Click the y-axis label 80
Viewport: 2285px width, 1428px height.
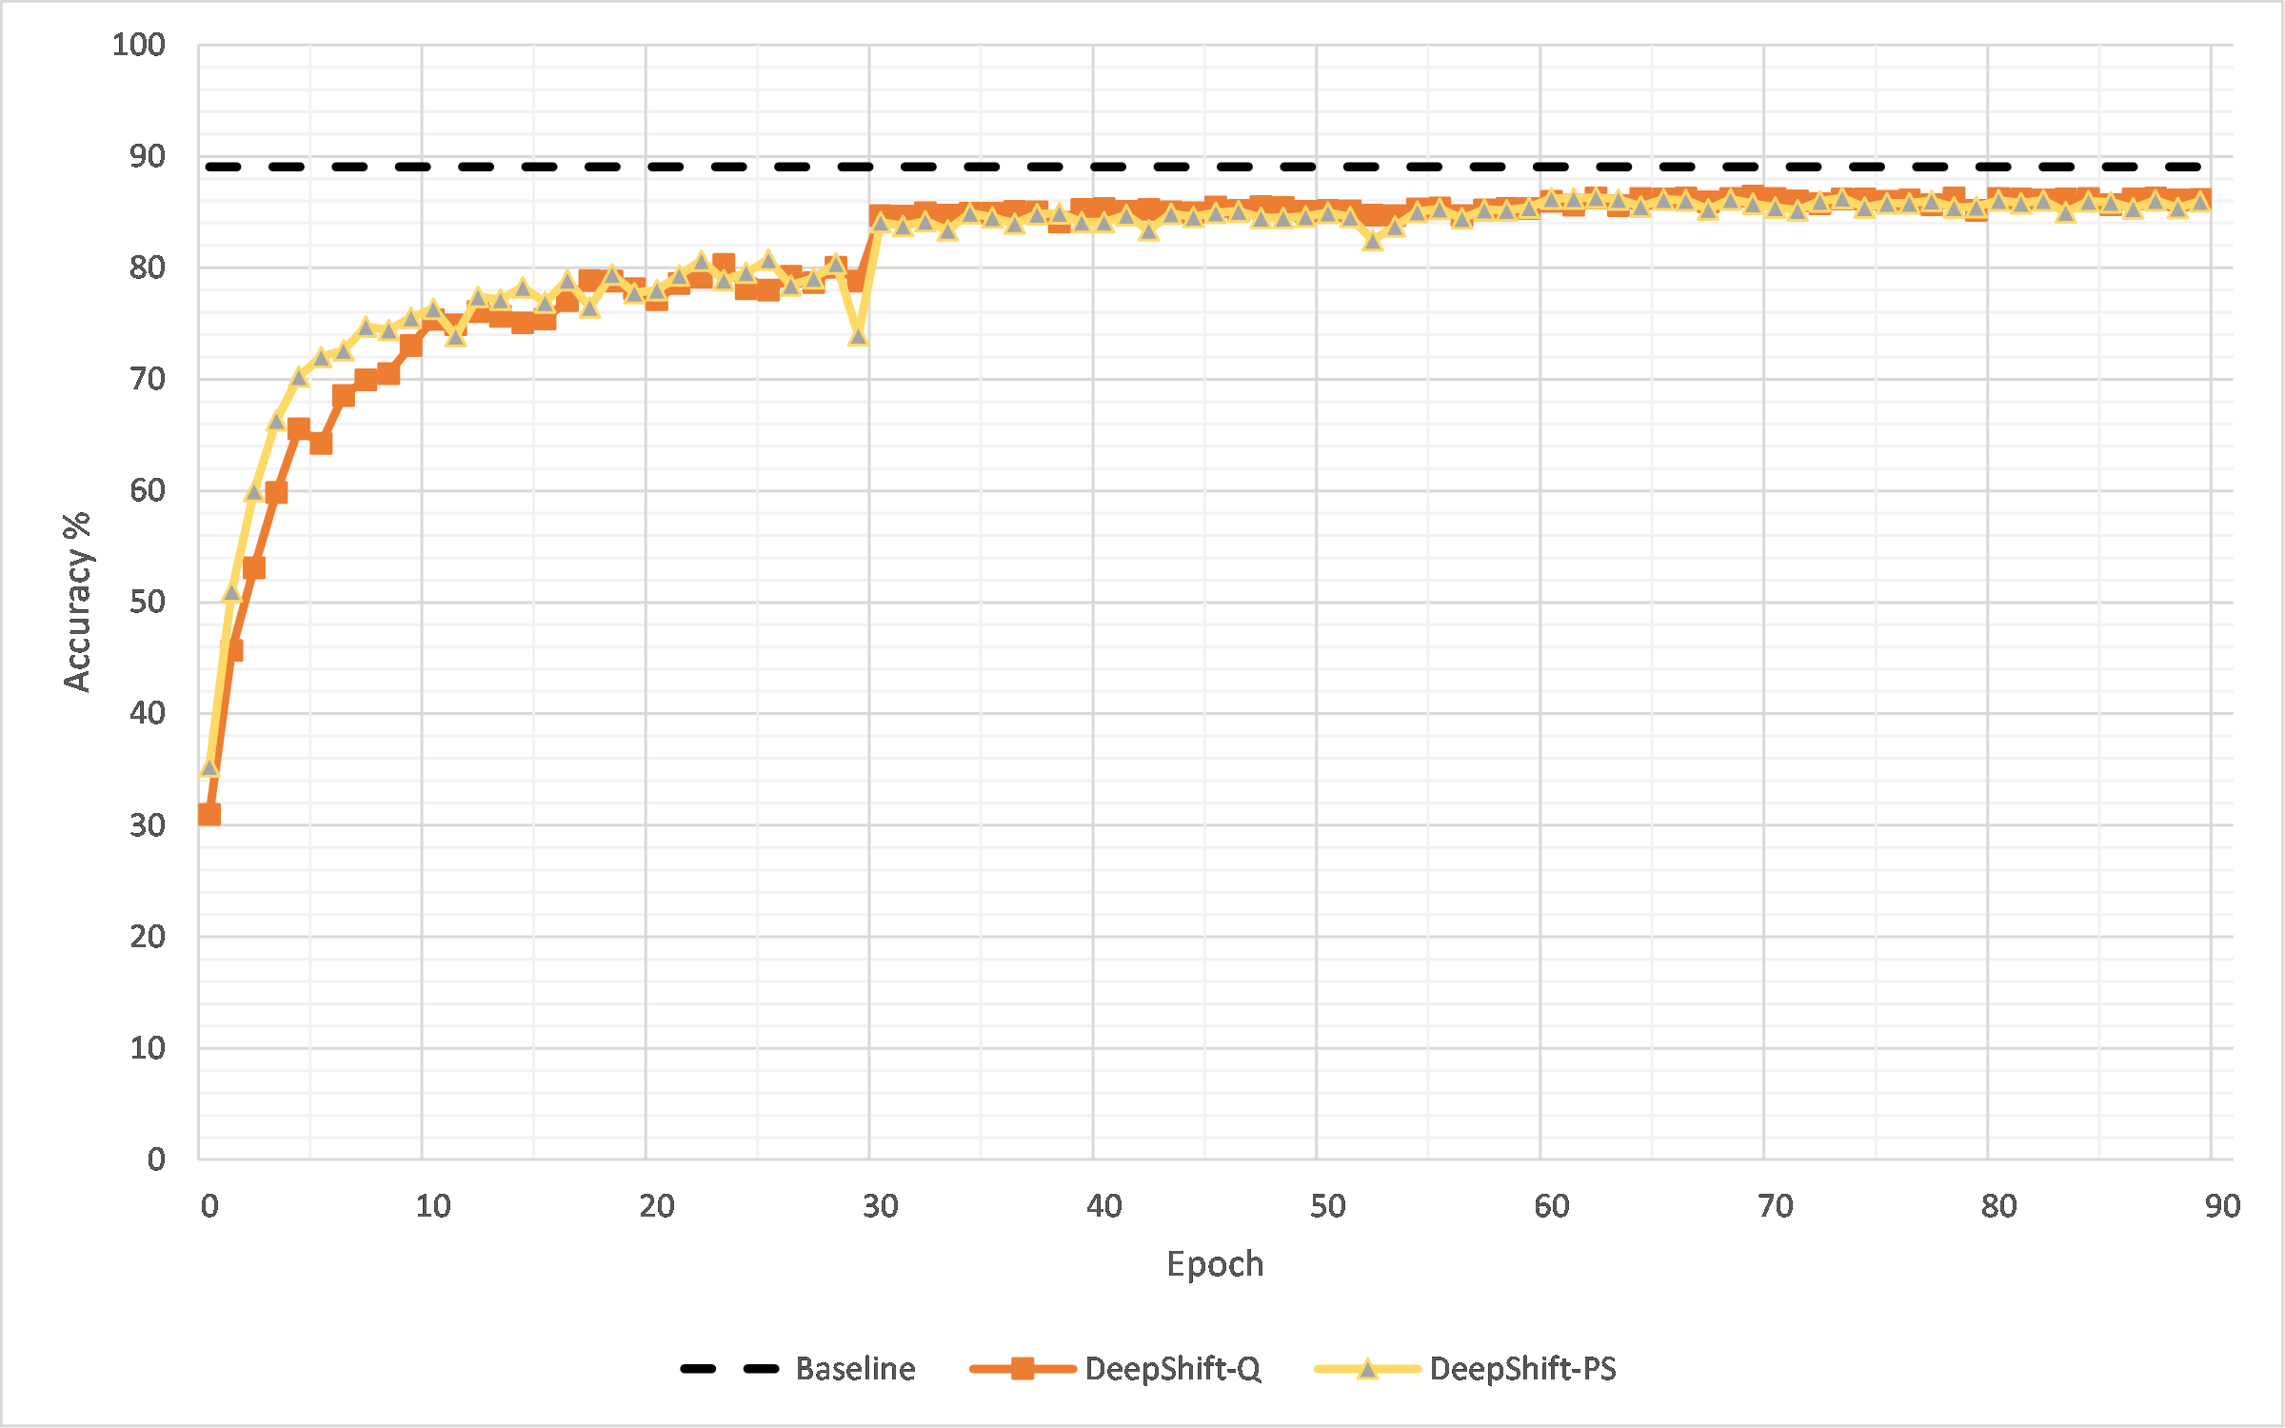coord(148,268)
